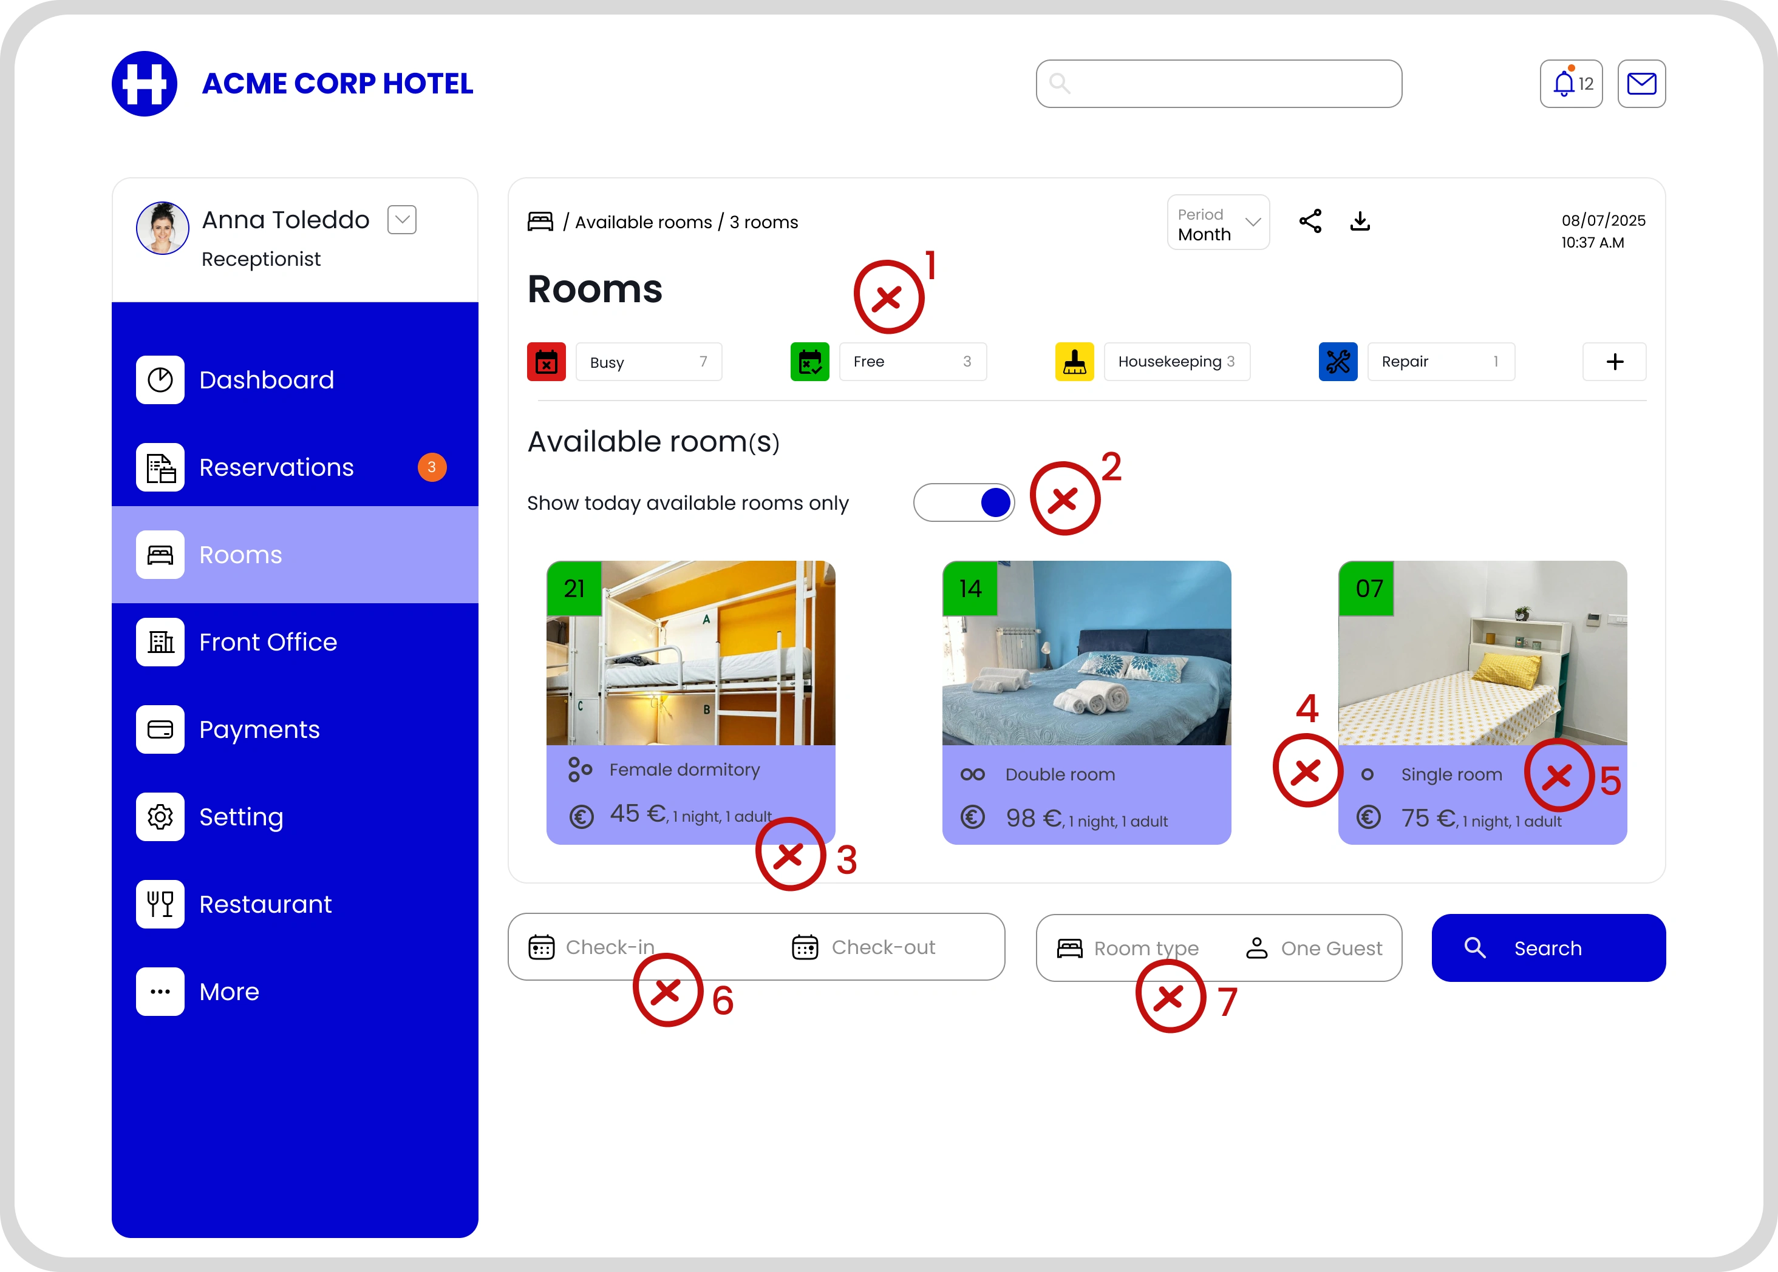The height and width of the screenshot is (1272, 1778).
Task: Toggle show today available rooms only
Action: coord(964,503)
